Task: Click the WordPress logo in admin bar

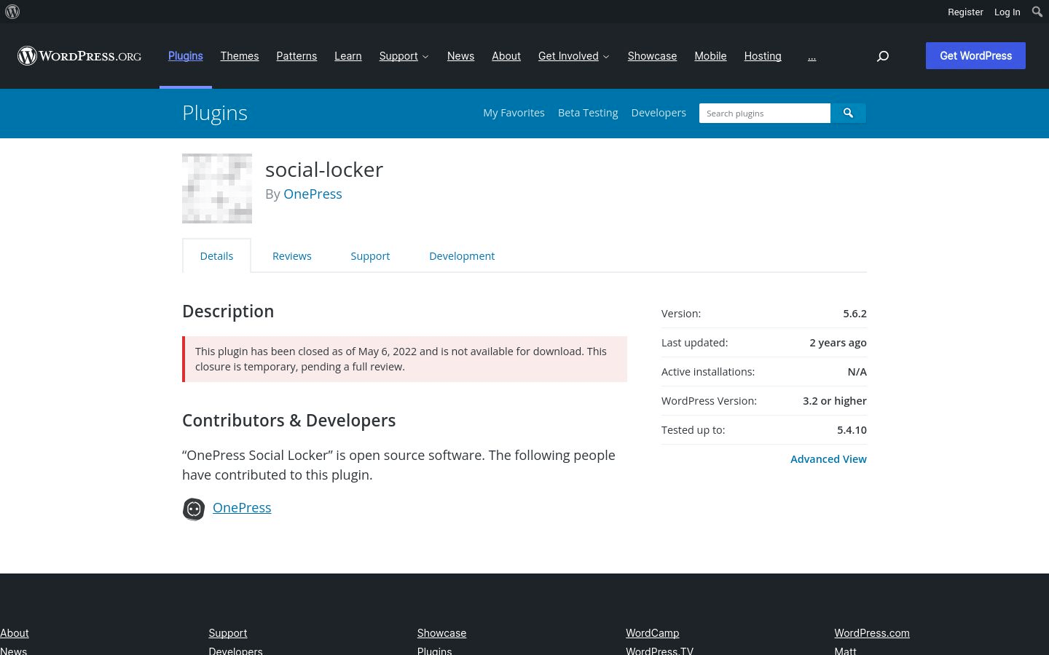Action: [x=12, y=12]
